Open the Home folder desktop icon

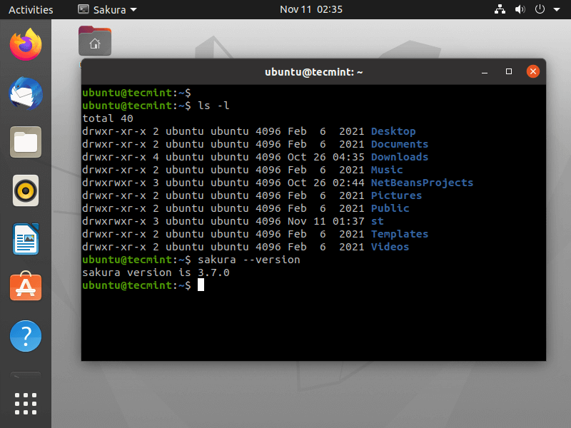coord(95,41)
